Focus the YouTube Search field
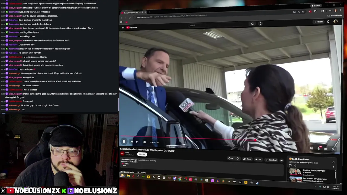 point(218,25)
